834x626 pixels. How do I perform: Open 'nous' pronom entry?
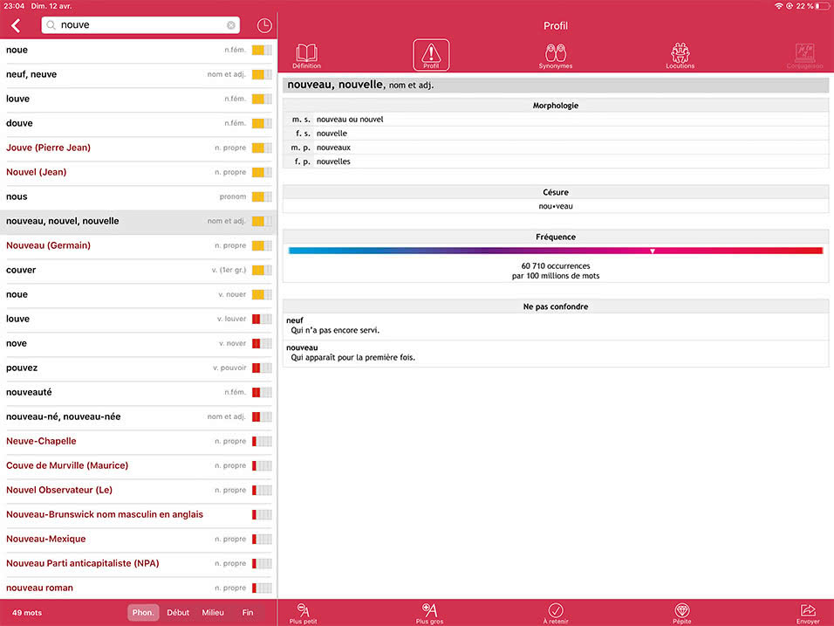[139, 197]
